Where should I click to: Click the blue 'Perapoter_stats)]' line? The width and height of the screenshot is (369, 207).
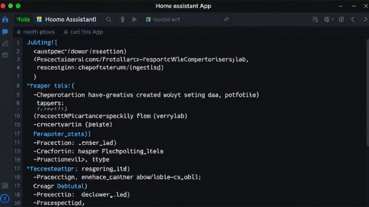(62, 134)
